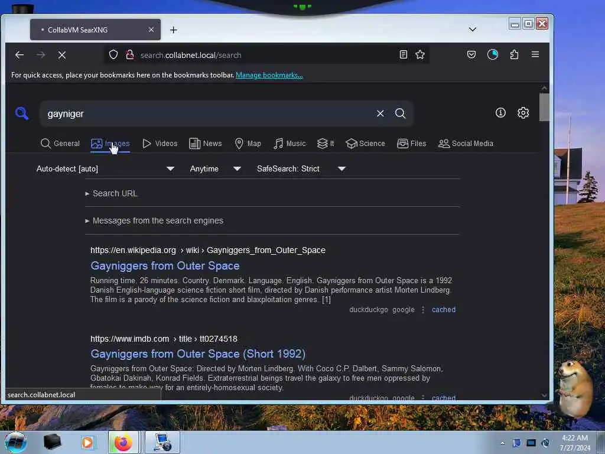The image size is (605, 454).
Task: Click the scrollbar down arrow
Action: [544, 395]
